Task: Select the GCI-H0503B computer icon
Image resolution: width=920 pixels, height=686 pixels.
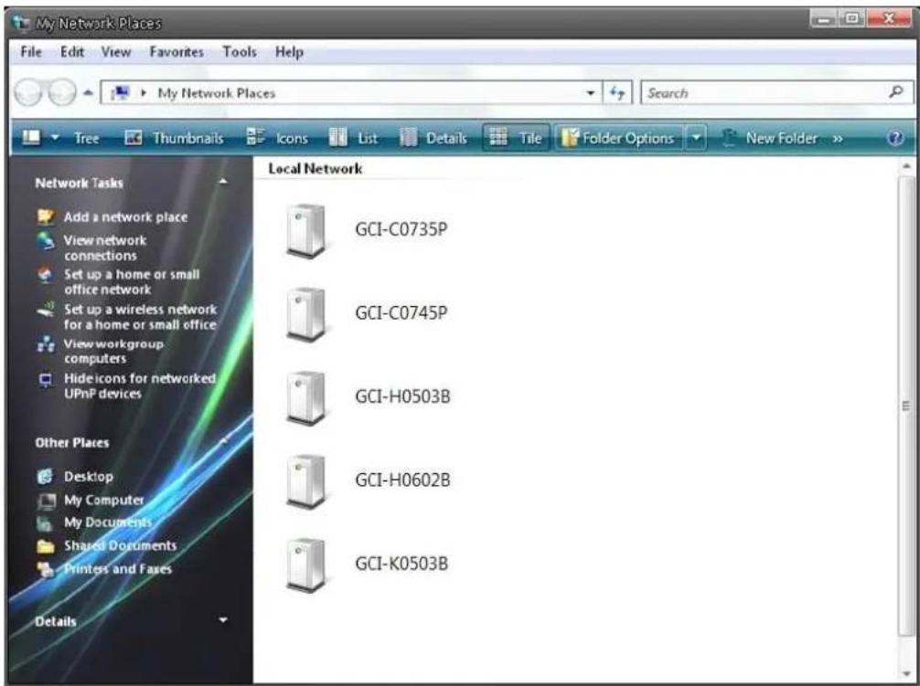Action: click(x=305, y=398)
